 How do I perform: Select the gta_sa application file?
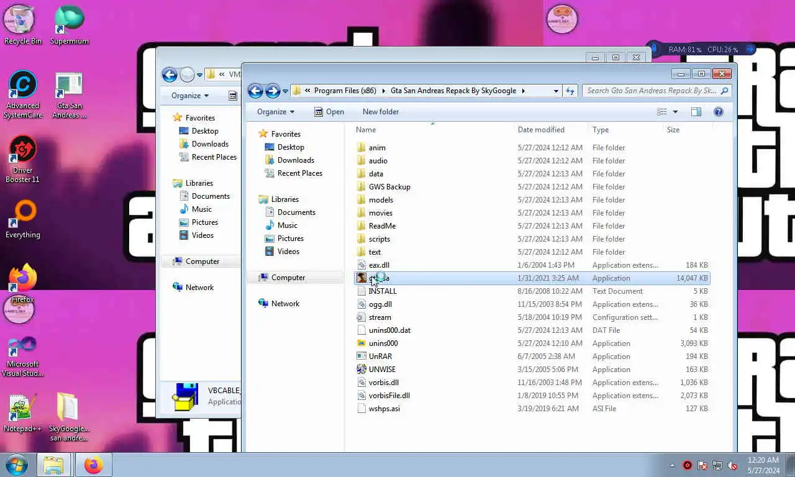[532, 278]
